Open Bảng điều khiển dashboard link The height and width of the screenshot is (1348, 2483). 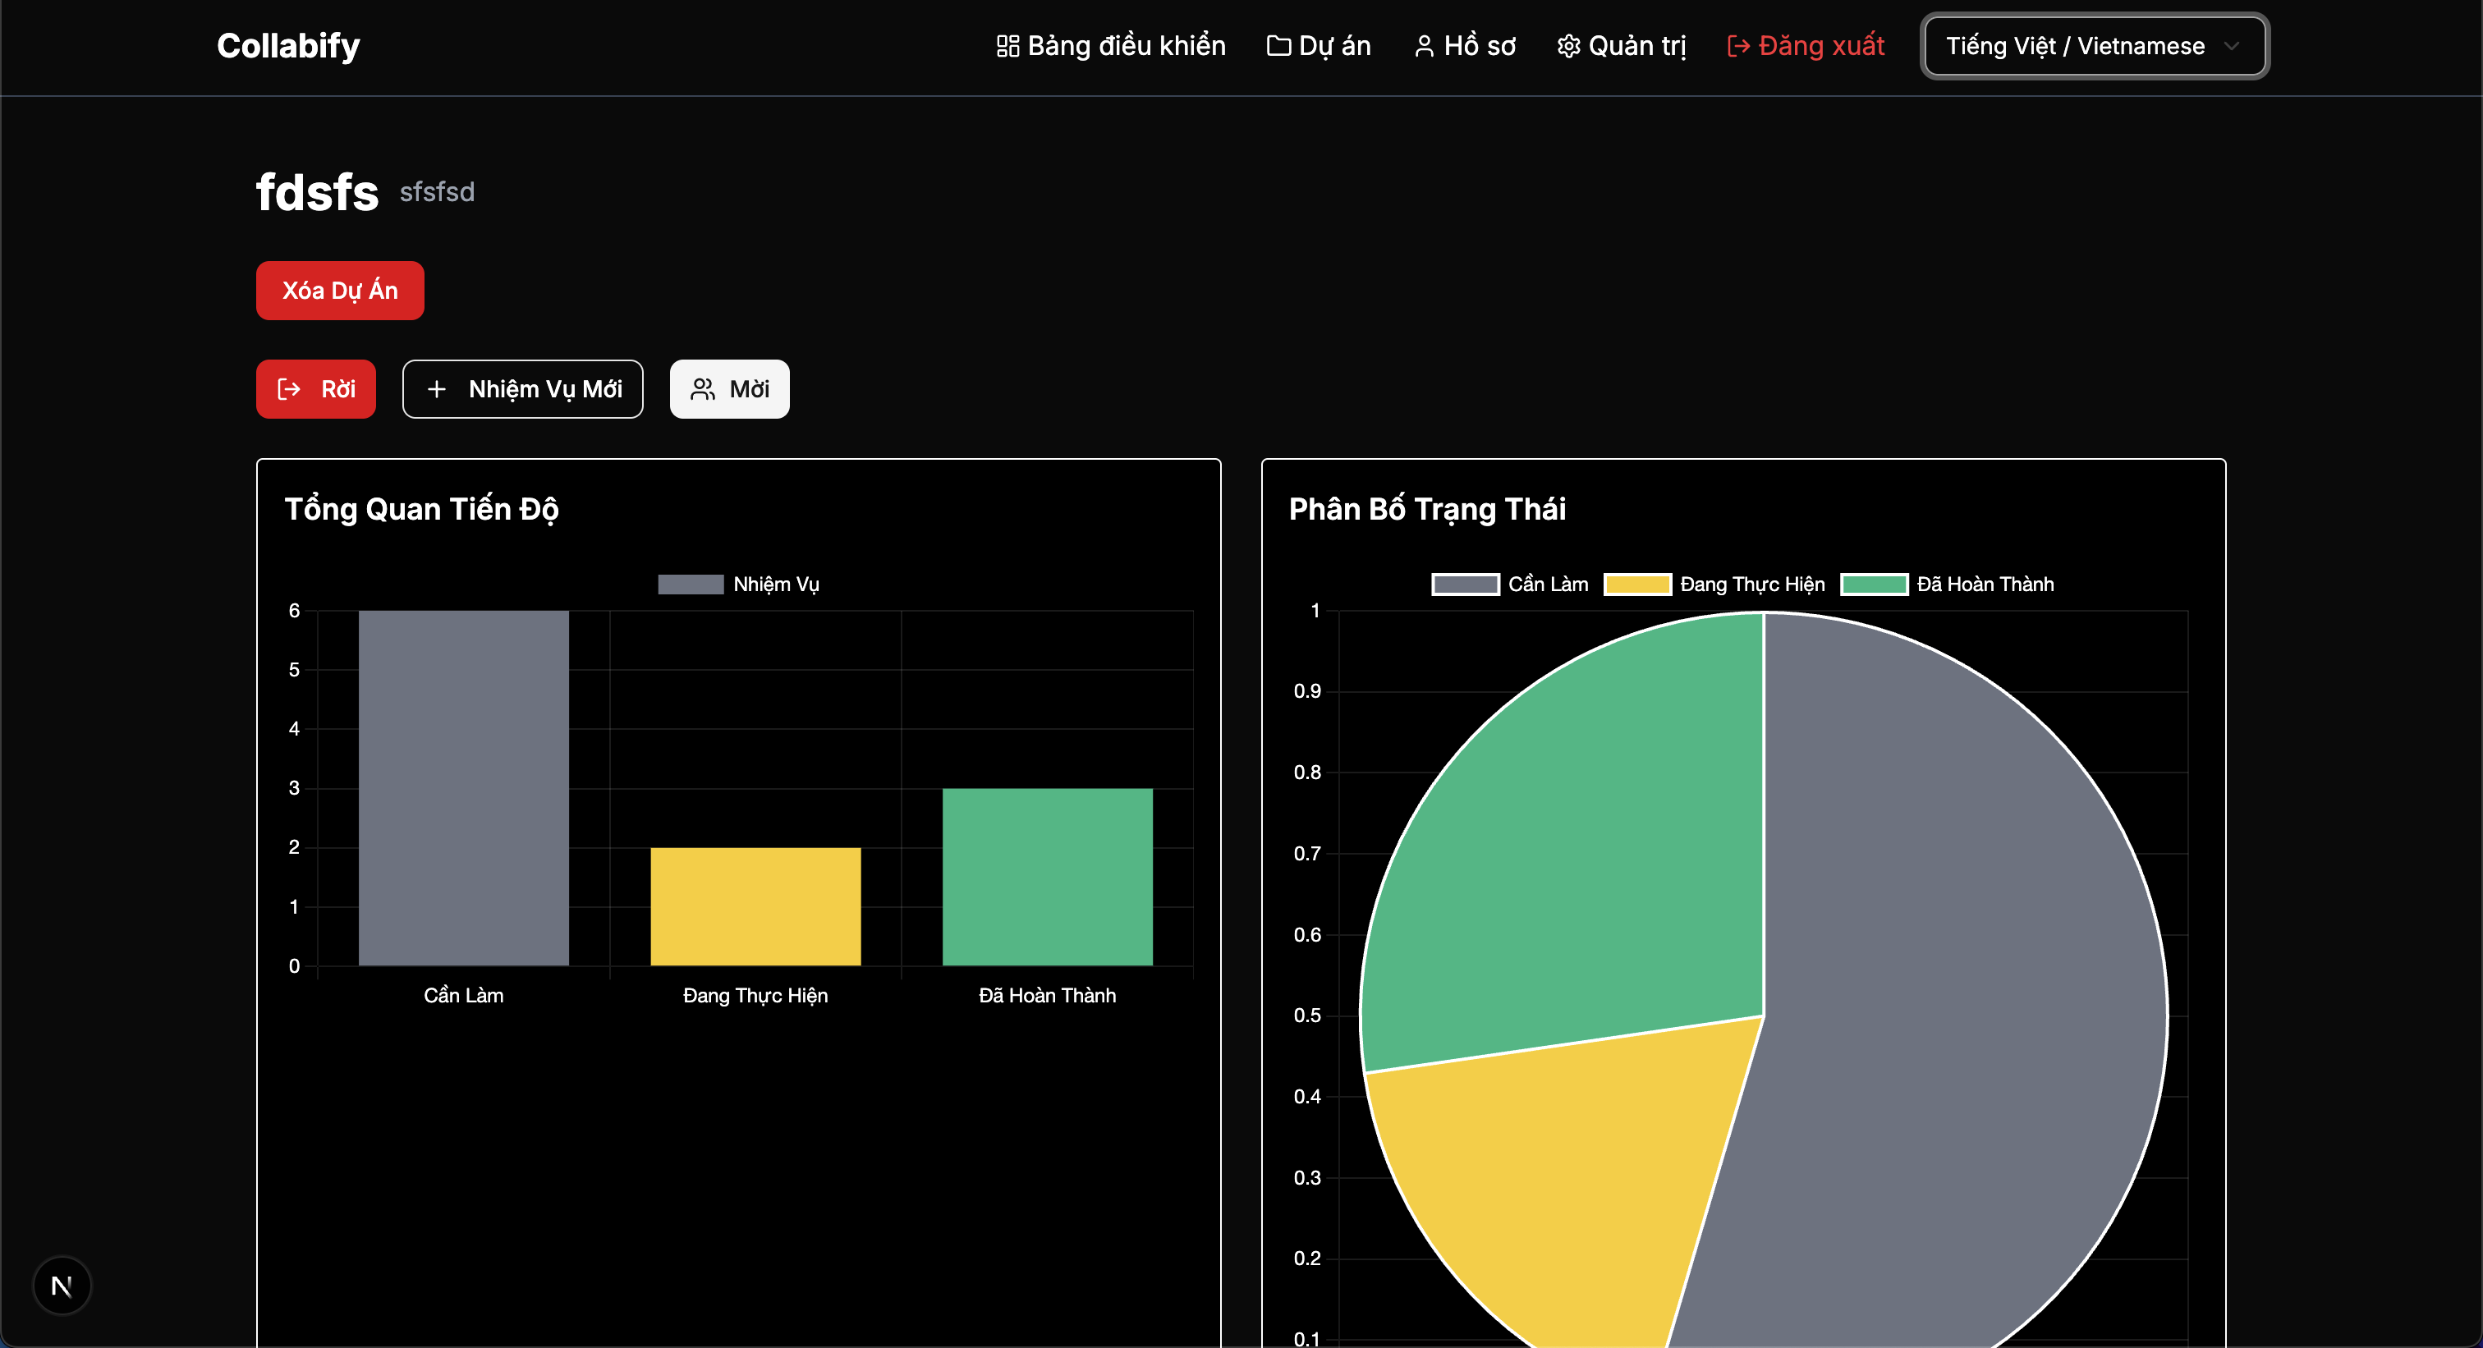[x=1110, y=45]
